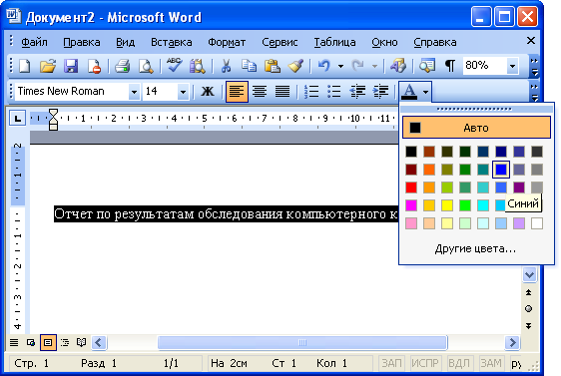
Task: Click the greyed Redo arrow
Action: 357,66
